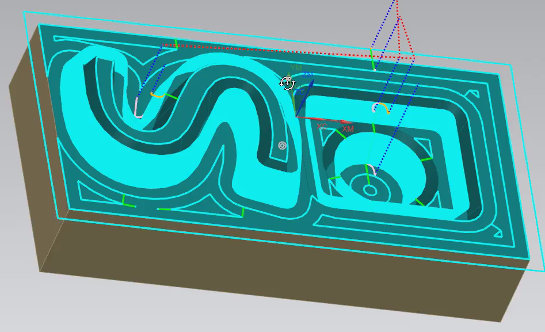Viewport: 545px width, 332px height.
Task: Select the red XM axis arrow
Action: (x=324, y=119)
